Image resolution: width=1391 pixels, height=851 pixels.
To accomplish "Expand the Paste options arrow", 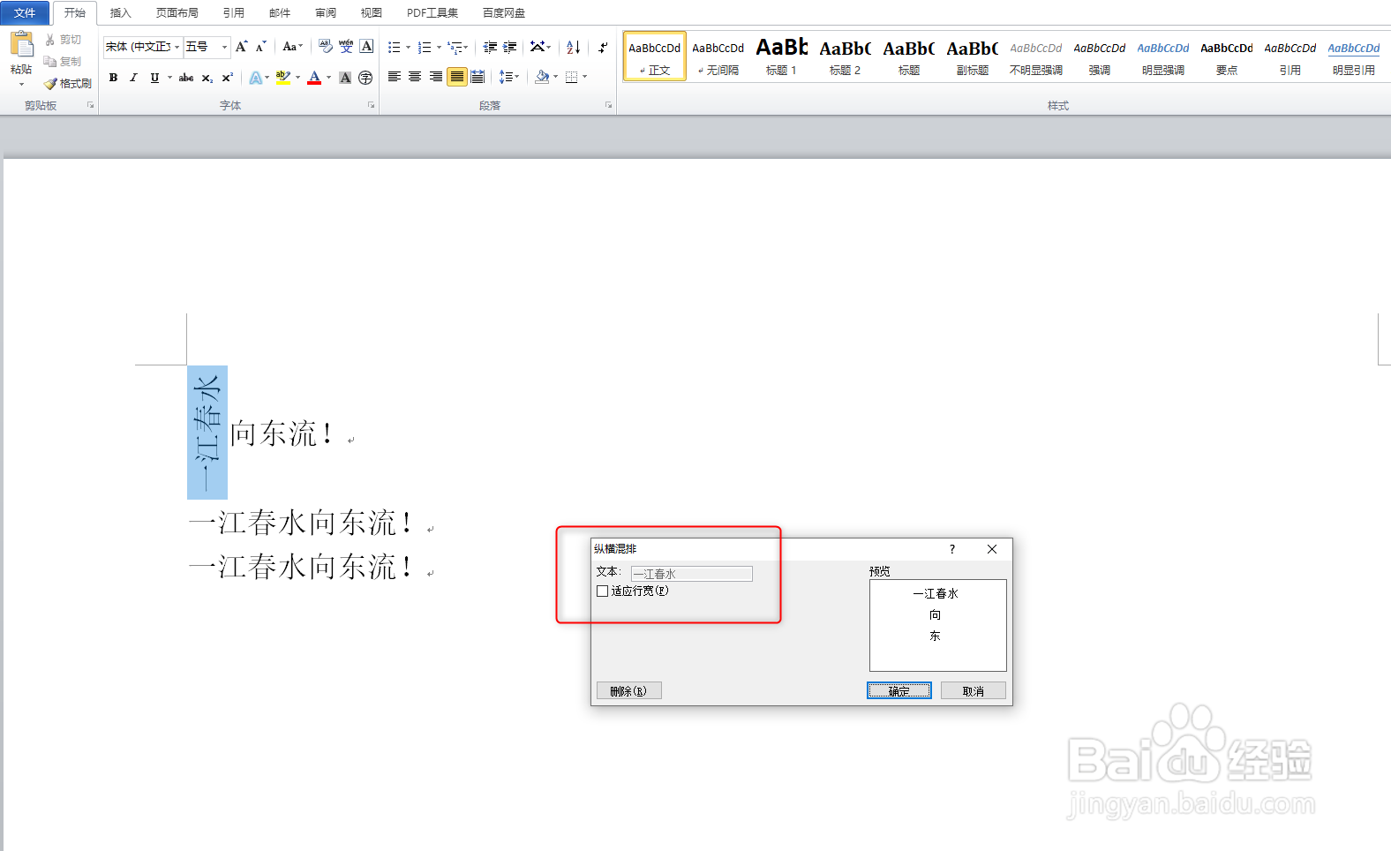I will tap(21, 85).
